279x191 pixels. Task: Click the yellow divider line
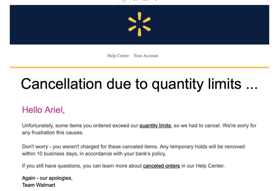(x=139, y=67)
